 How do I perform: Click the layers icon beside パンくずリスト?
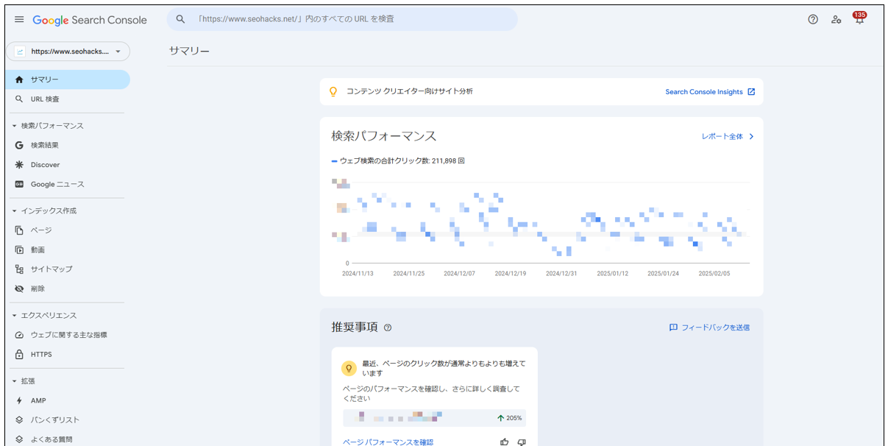coord(20,420)
